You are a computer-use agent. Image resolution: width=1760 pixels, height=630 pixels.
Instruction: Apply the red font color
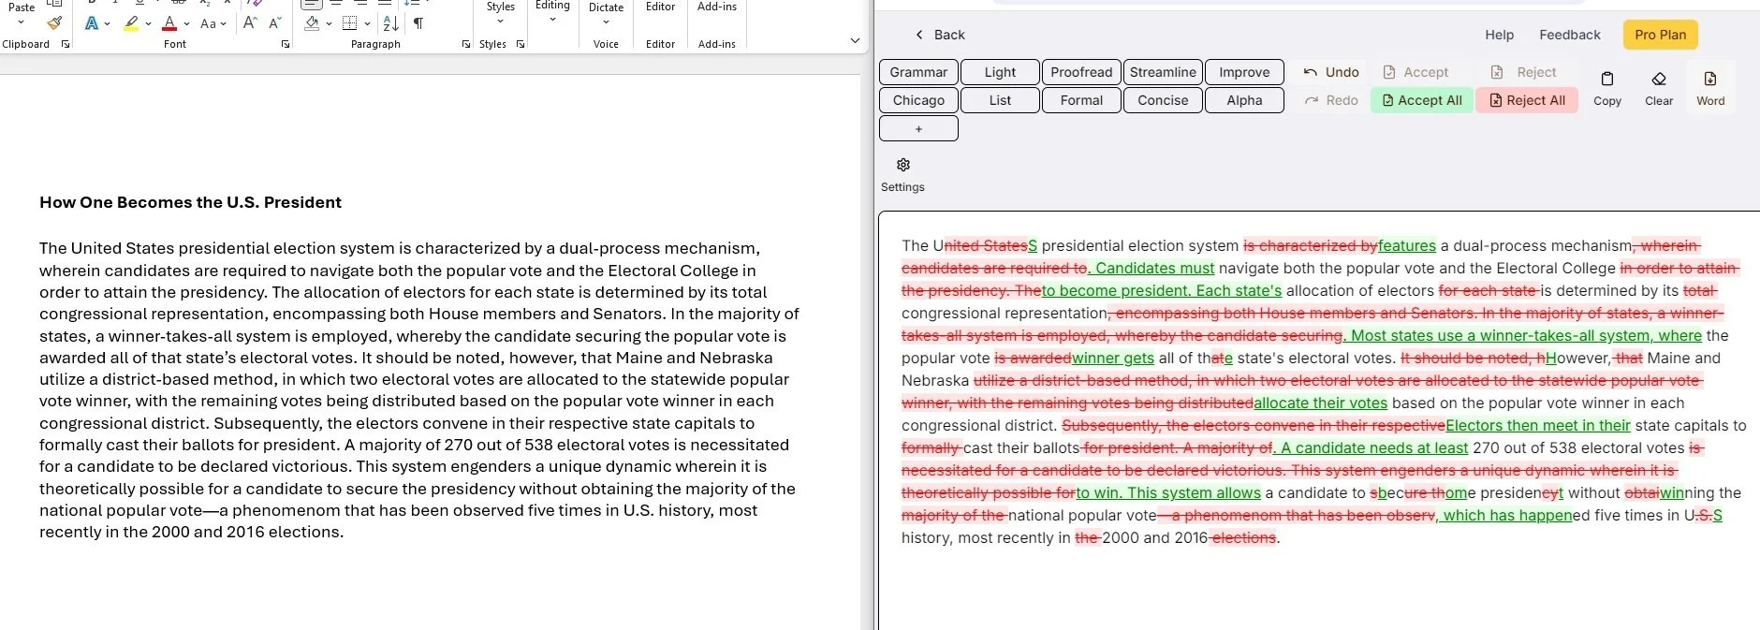[x=169, y=23]
